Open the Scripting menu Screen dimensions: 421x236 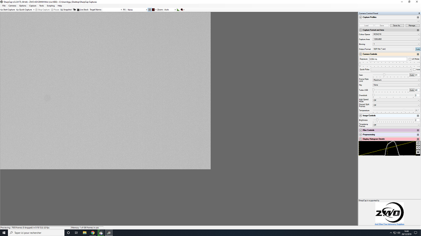[51, 5]
